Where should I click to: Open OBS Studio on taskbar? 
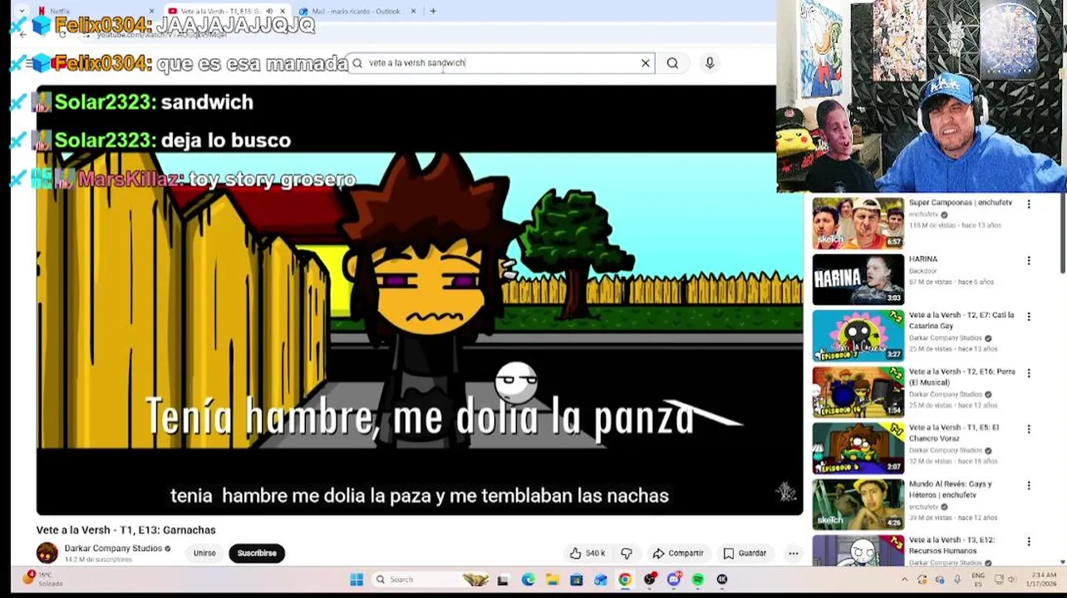[x=649, y=580]
